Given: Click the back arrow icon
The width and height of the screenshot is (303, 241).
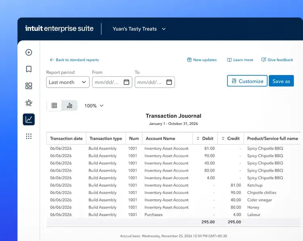Looking at the screenshot, I should tap(52, 60).
